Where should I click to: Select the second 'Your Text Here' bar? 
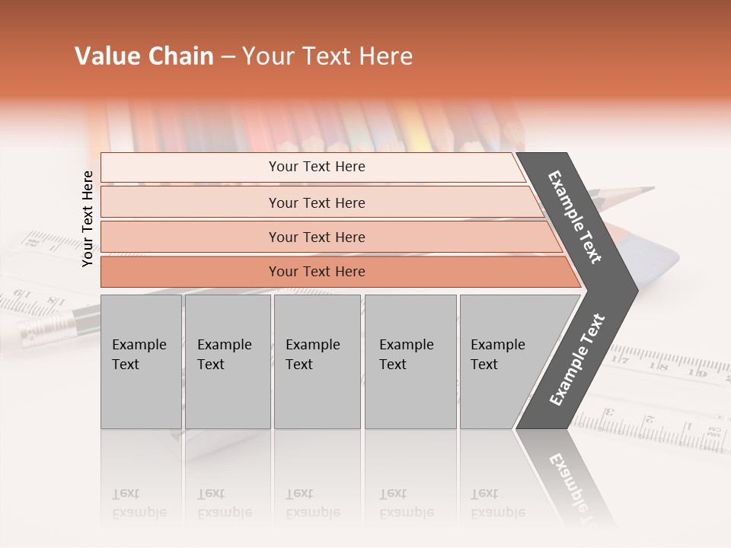[321, 202]
